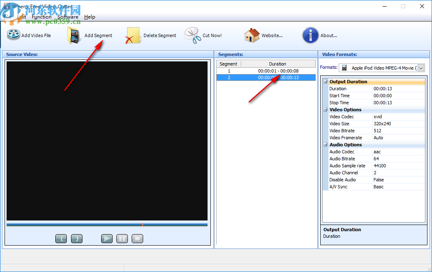Click the About... label

coord(329,35)
